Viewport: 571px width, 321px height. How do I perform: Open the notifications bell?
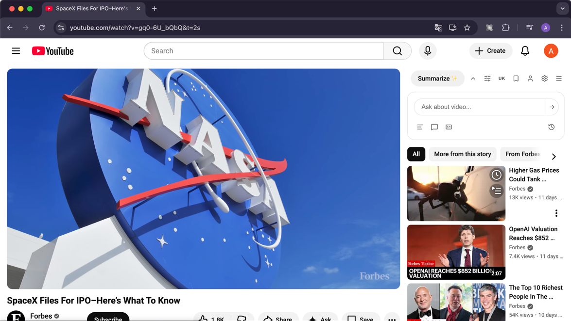pyautogui.click(x=525, y=51)
